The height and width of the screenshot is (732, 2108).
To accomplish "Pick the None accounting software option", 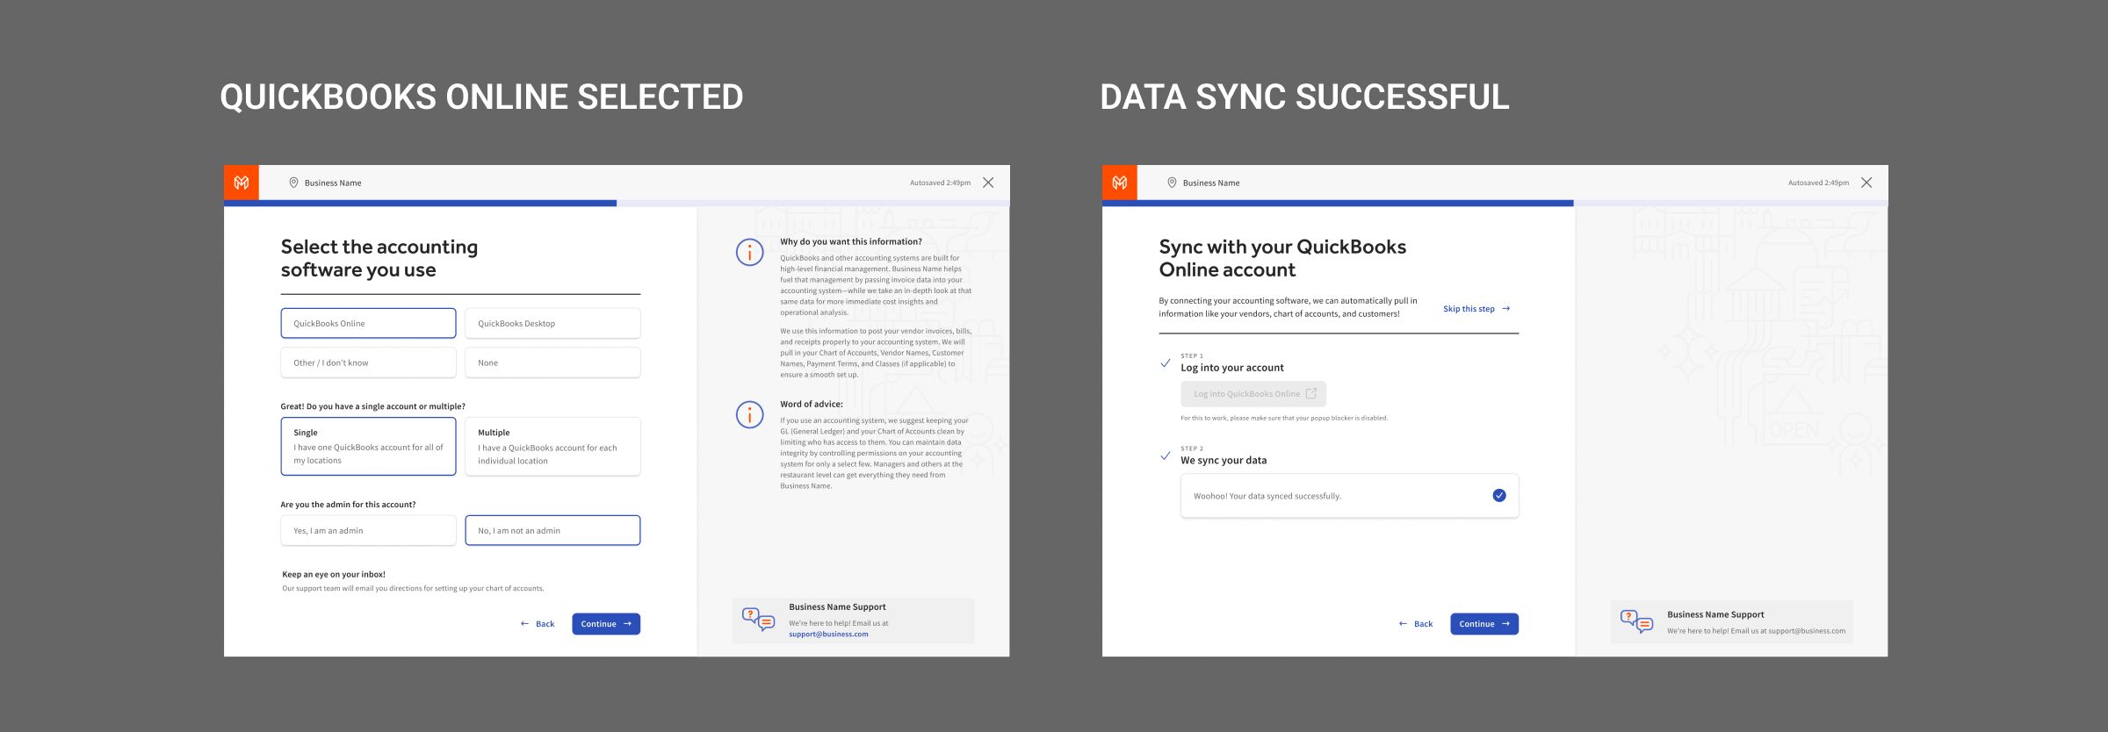I will point(552,362).
